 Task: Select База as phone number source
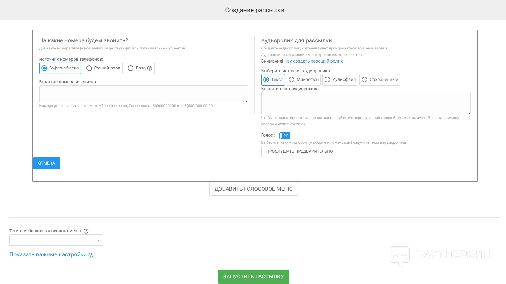(x=131, y=68)
